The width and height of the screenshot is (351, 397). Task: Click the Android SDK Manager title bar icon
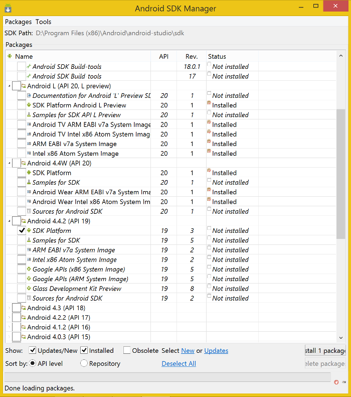(x=8, y=9)
